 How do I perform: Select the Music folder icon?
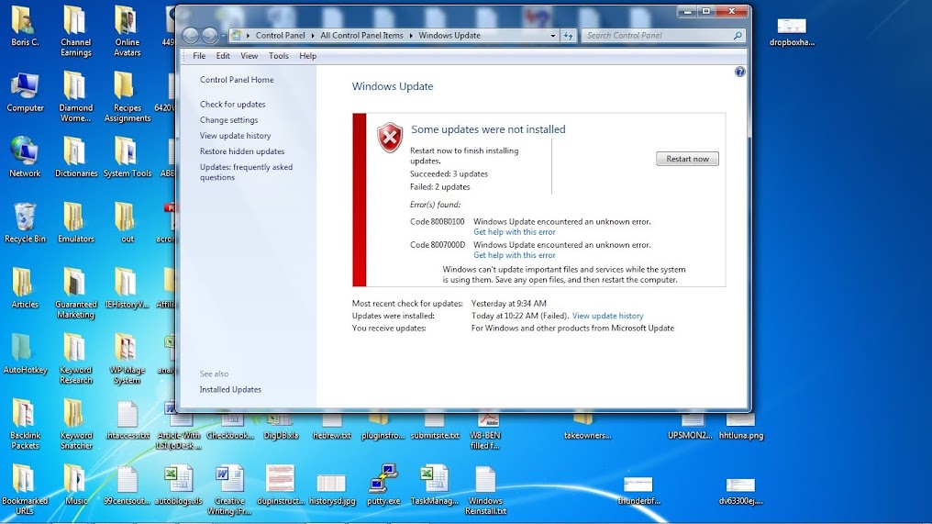tap(75, 485)
